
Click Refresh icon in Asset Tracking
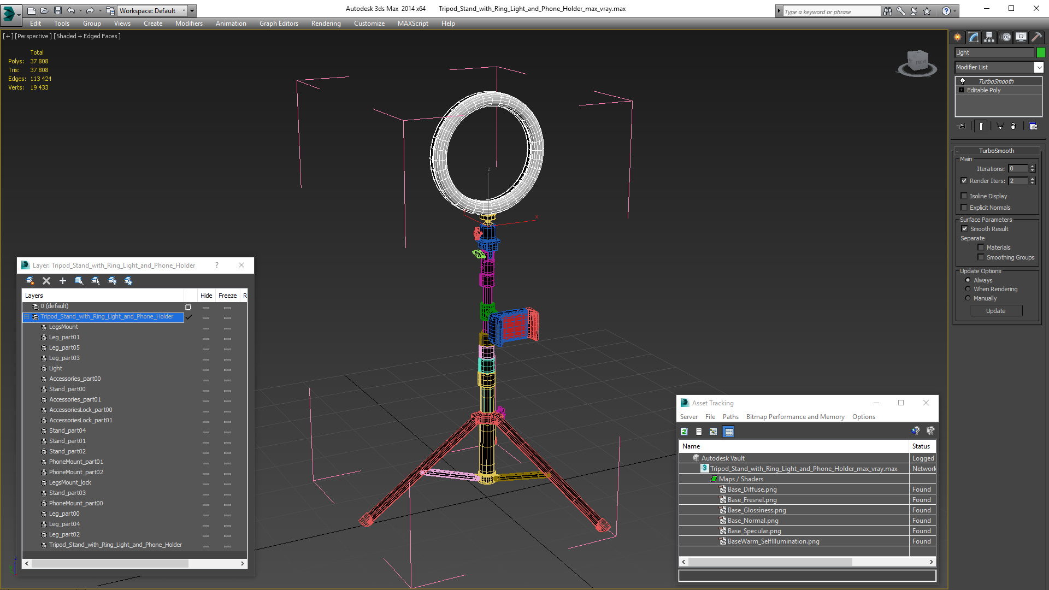coord(684,432)
